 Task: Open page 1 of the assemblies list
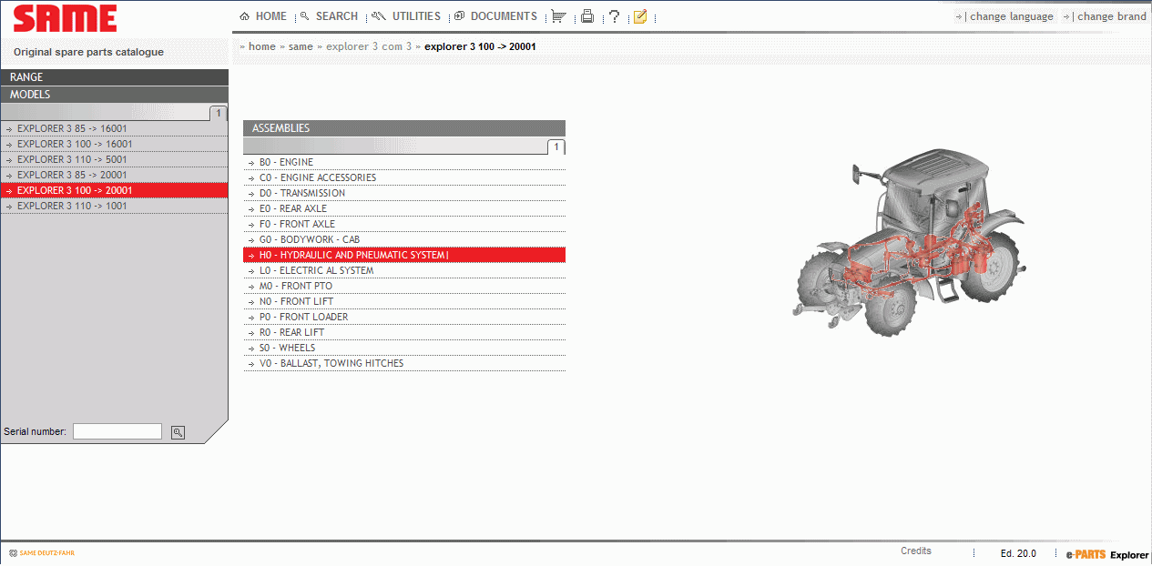tap(556, 147)
